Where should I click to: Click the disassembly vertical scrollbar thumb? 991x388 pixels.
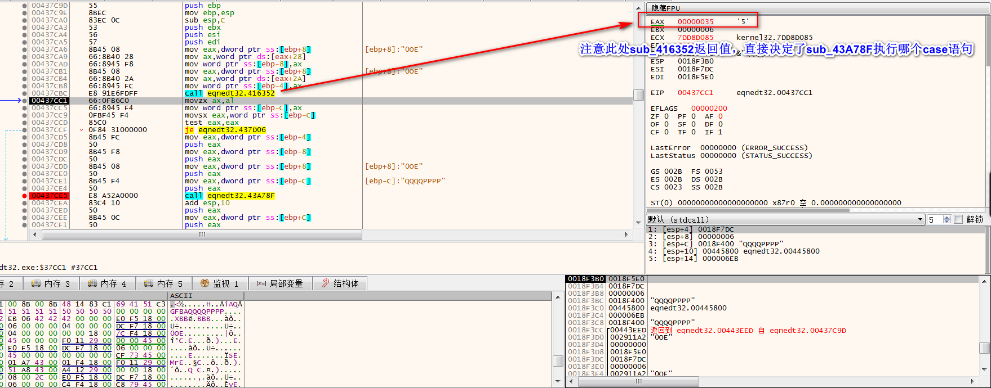638,95
